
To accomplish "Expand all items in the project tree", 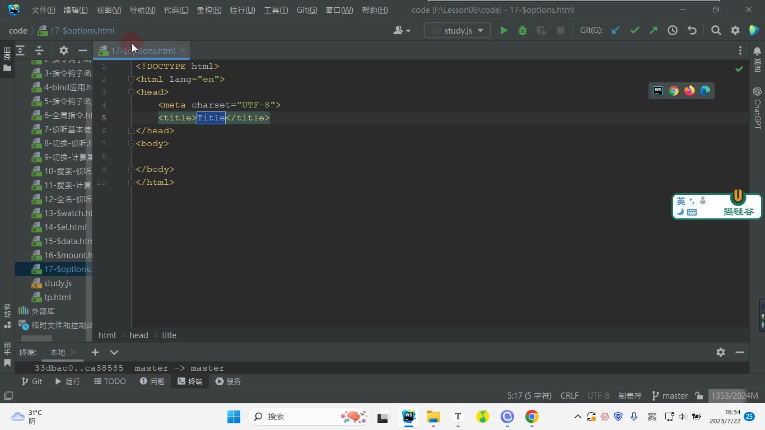I will [x=20, y=50].
